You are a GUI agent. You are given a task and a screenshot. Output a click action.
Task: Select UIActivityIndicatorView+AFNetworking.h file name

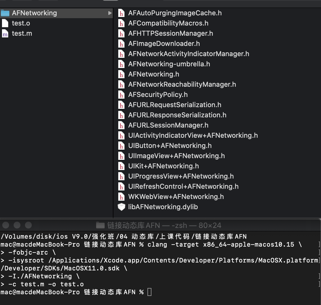coord(193,135)
